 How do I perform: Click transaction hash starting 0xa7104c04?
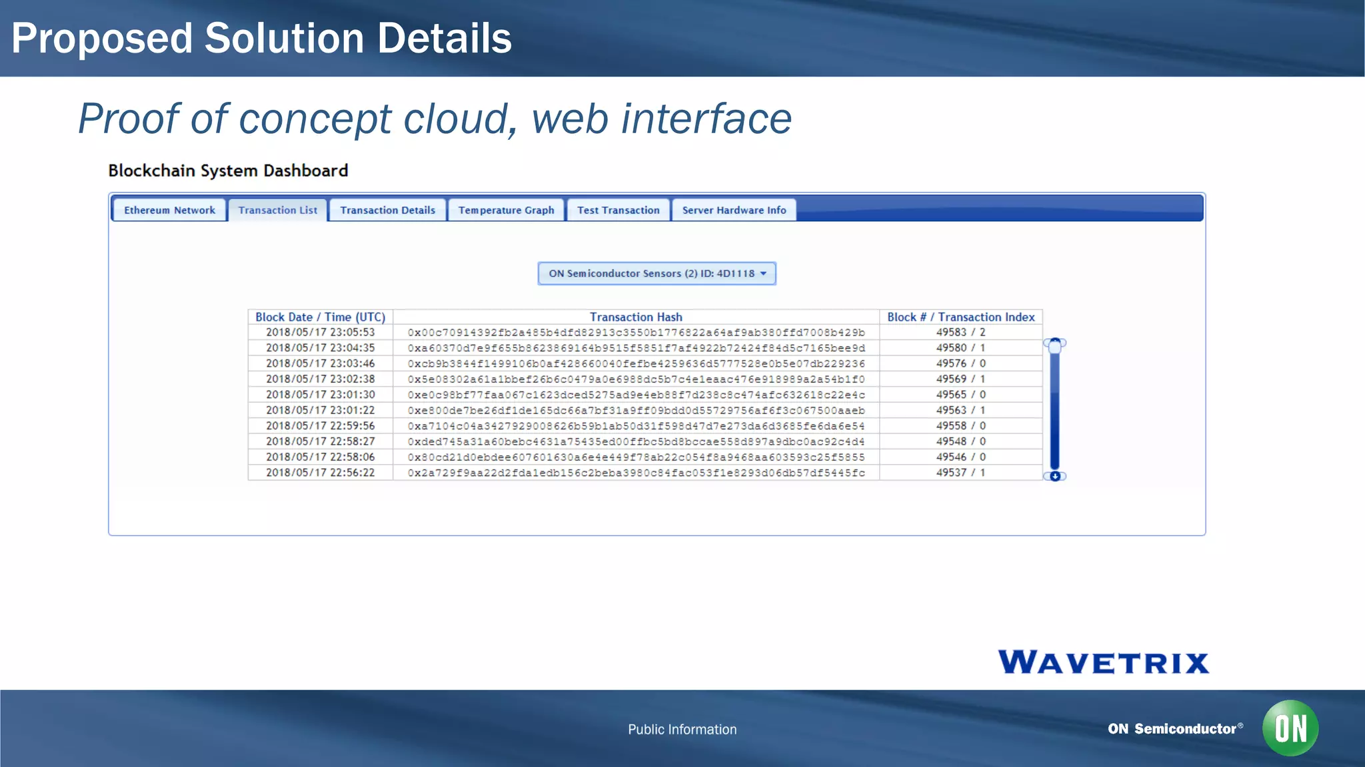click(636, 426)
